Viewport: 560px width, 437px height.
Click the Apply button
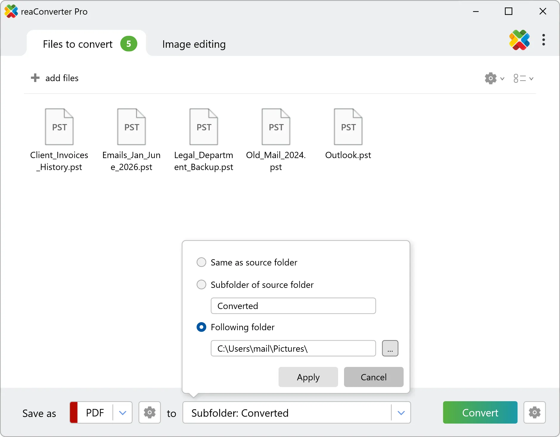308,377
